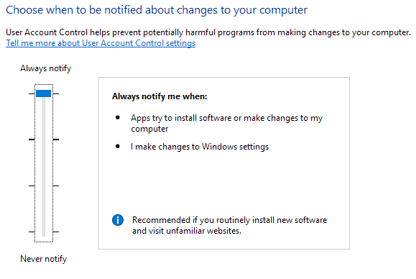The image size is (416, 279).
Task: Select the 'I make changes to Windows settings' text
Action: (x=200, y=147)
